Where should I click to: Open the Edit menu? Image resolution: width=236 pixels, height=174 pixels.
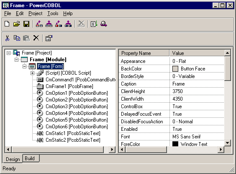pyautogui.click(x=20, y=13)
